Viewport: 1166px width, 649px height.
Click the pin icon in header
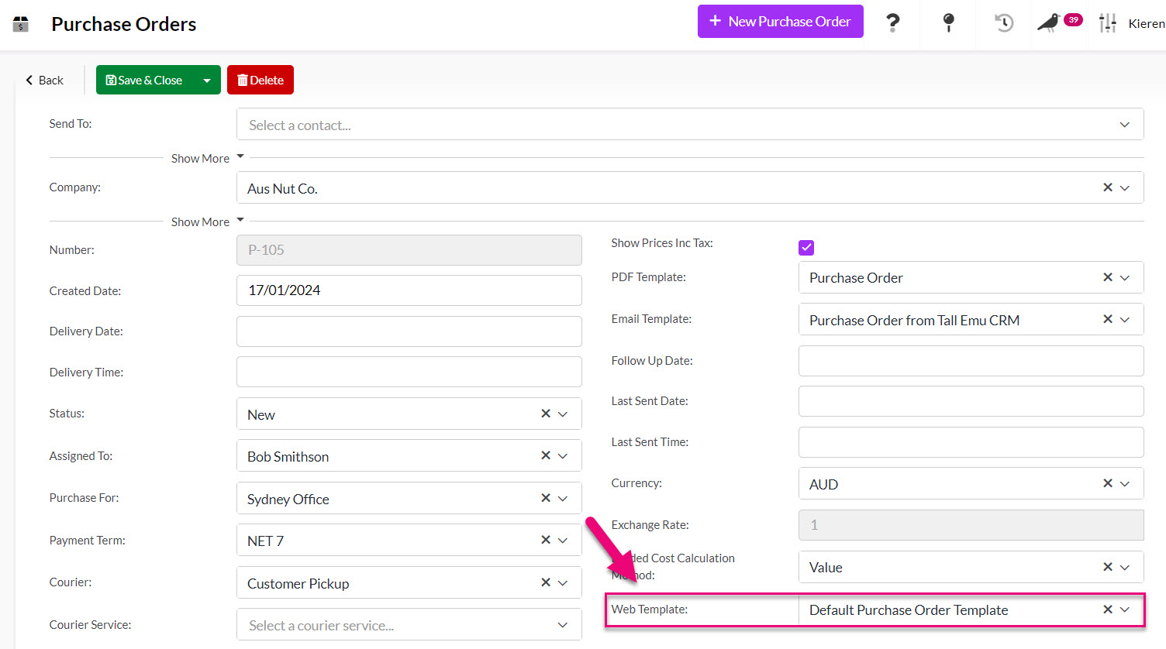(x=947, y=22)
